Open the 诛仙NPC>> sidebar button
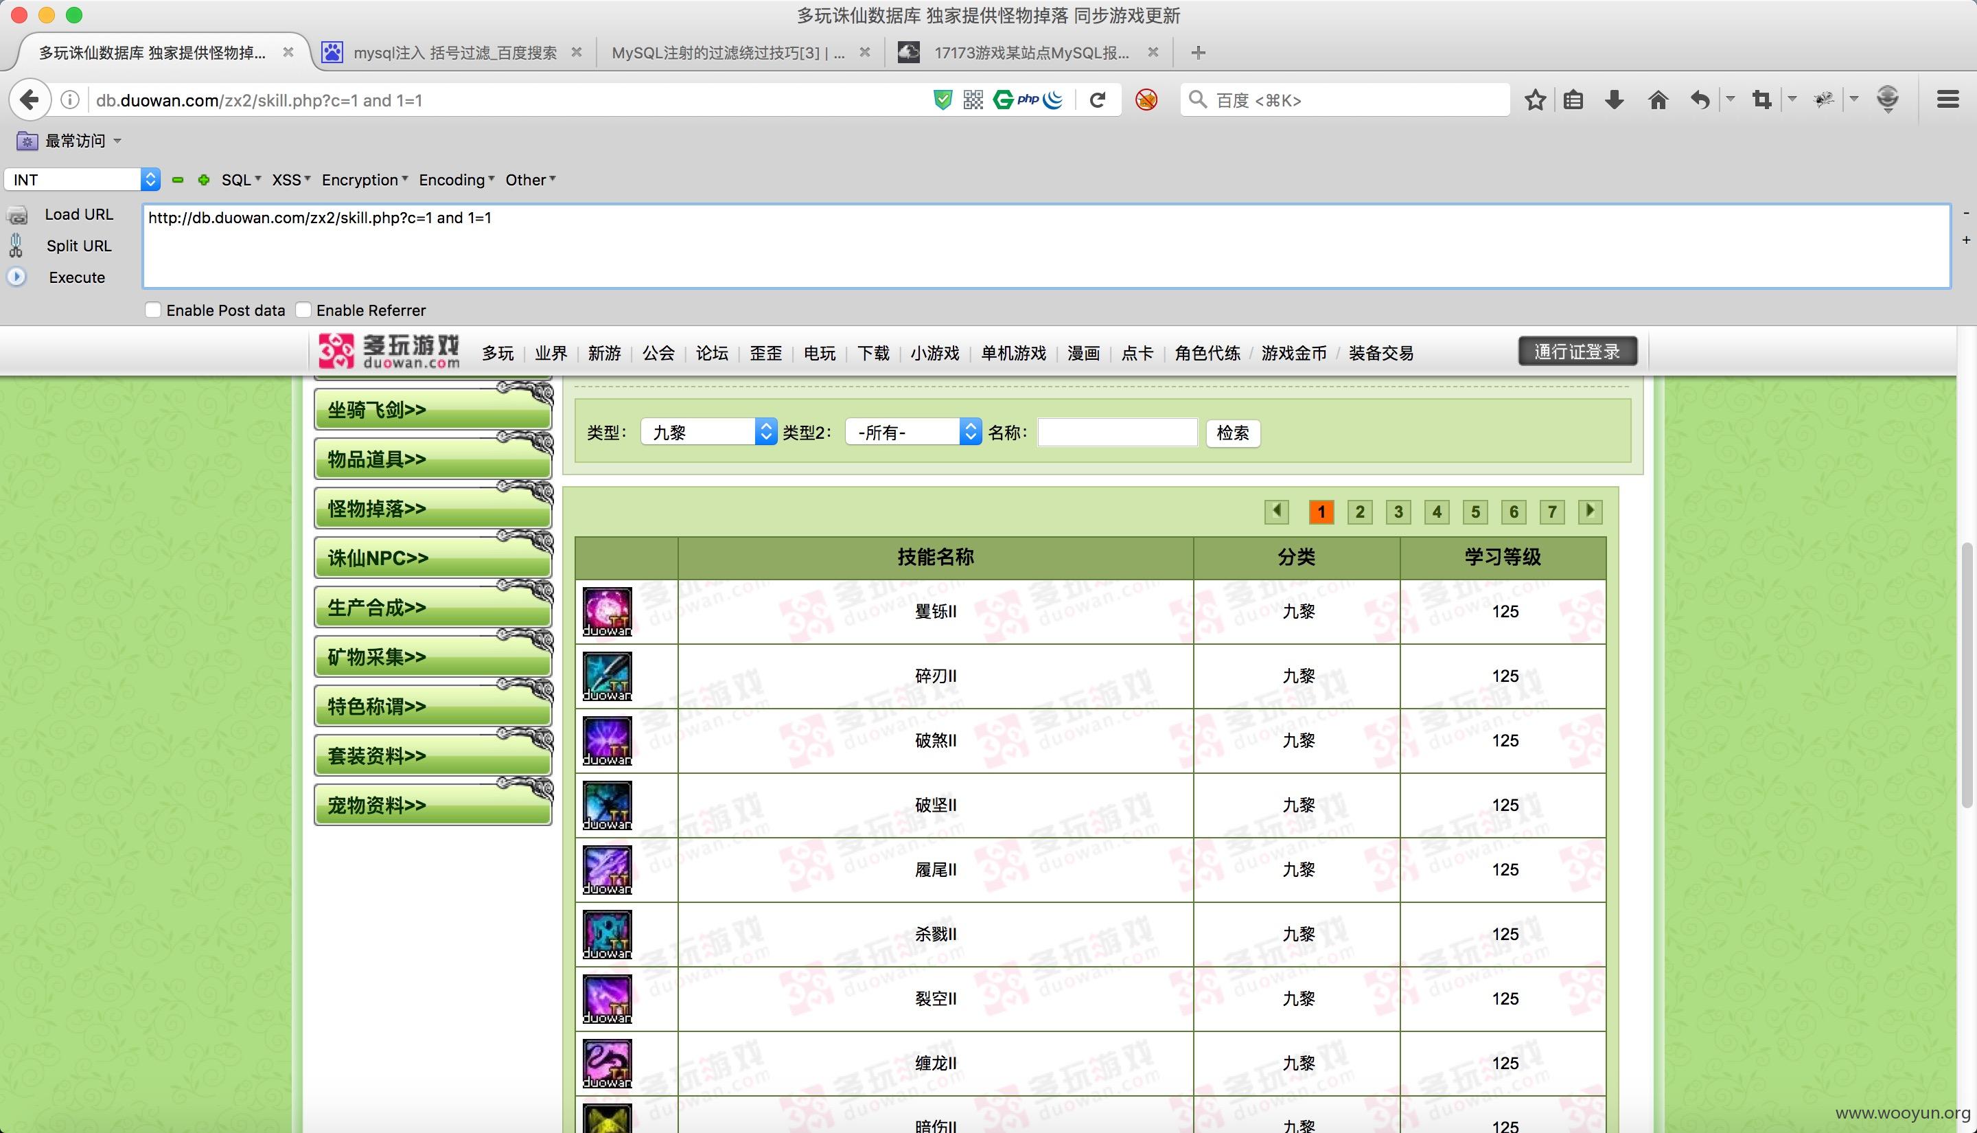Image resolution: width=1977 pixels, height=1133 pixels. coord(432,557)
